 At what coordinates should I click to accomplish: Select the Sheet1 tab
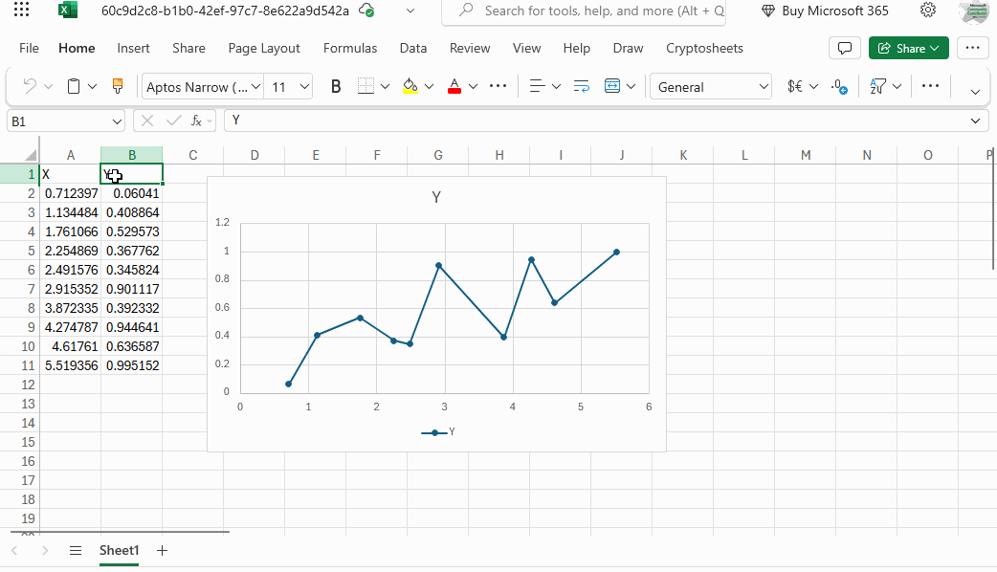pyautogui.click(x=119, y=550)
